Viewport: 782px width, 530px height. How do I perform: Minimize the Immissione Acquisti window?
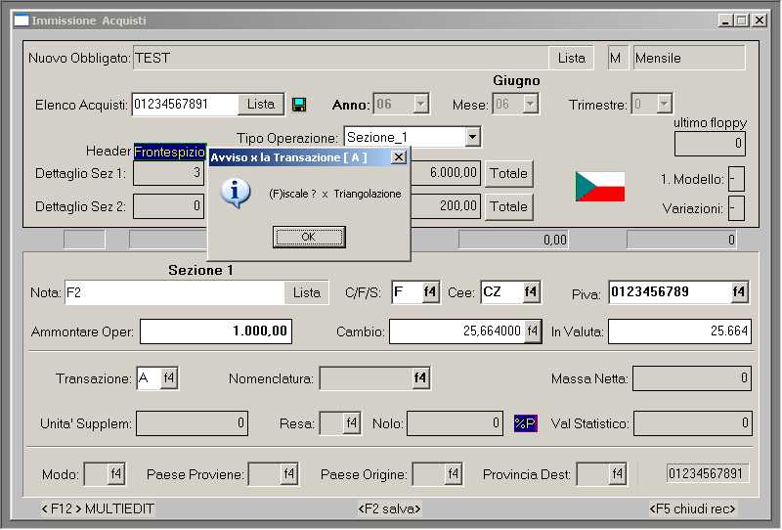coord(725,21)
